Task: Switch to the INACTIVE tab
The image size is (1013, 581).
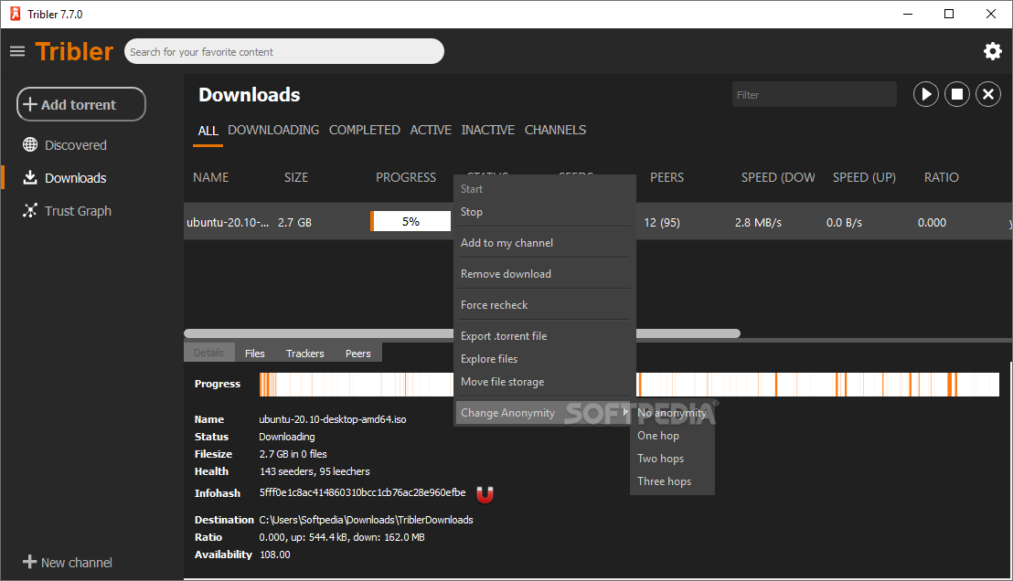Action: tap(488, 130)
